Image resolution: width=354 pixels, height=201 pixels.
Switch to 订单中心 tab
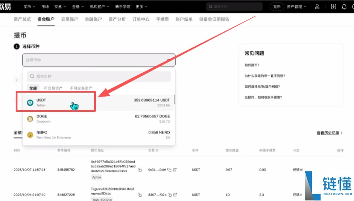(x=141, y=20)
